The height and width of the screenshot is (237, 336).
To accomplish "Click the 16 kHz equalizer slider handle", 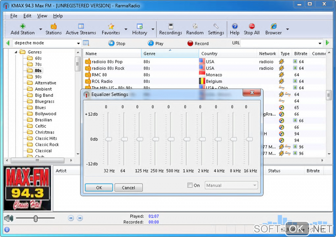I will (x=249, y=139).
